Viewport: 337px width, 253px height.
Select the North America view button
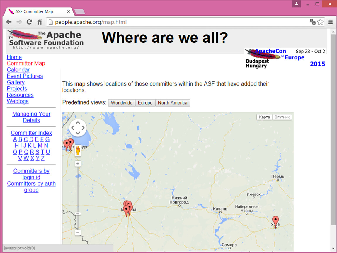click(x=172, y=103)
